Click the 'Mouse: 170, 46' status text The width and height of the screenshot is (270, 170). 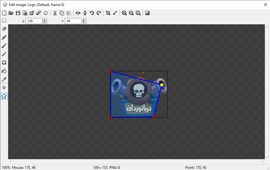[x=24, y=167]
